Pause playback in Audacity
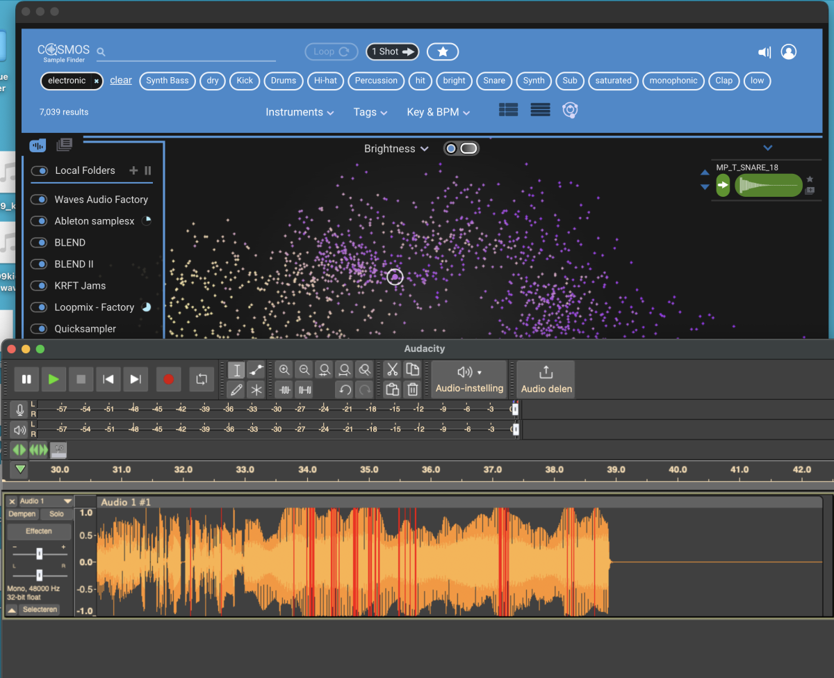The image size is (834, 678). tap(26, 379)
